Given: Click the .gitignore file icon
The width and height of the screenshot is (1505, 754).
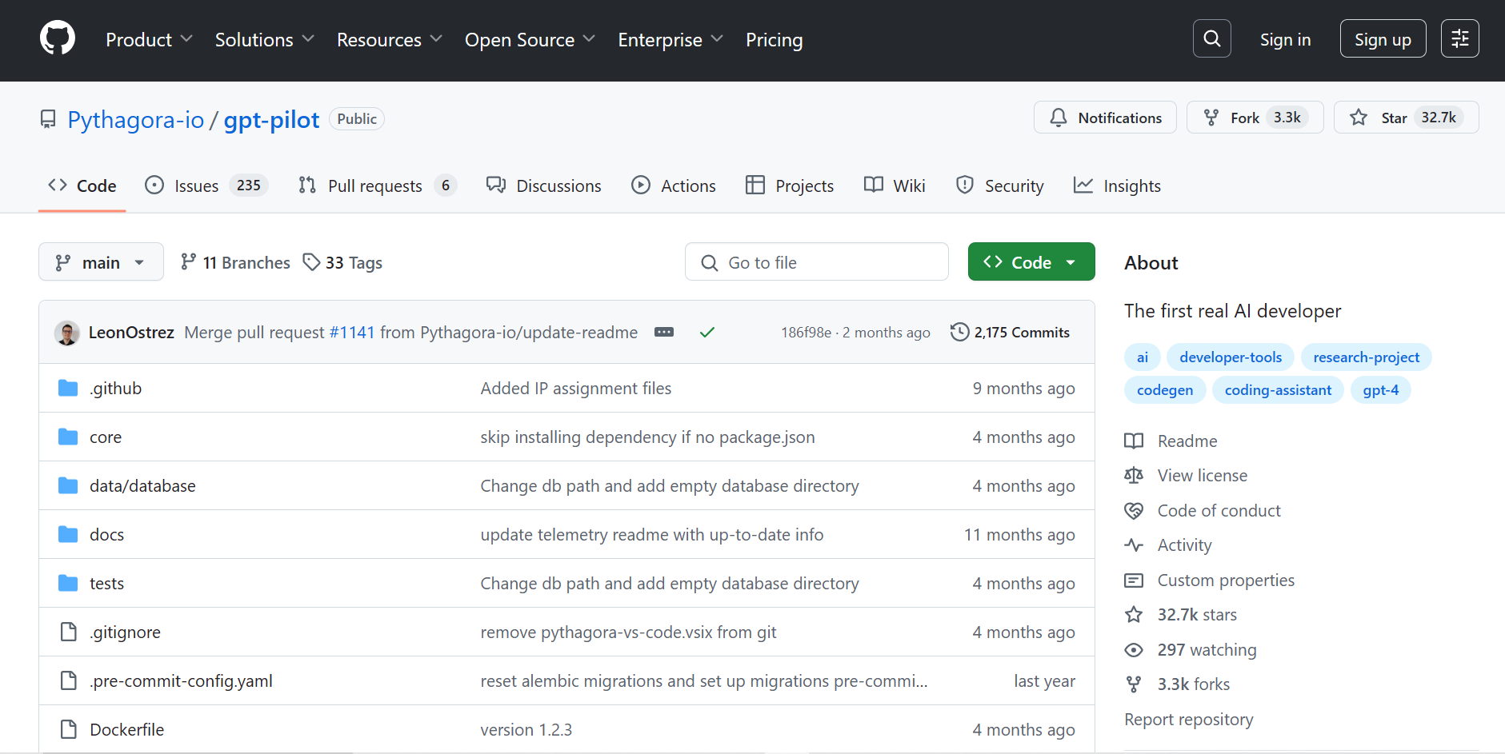Looking at the screenshot, I should click(69, 632).
